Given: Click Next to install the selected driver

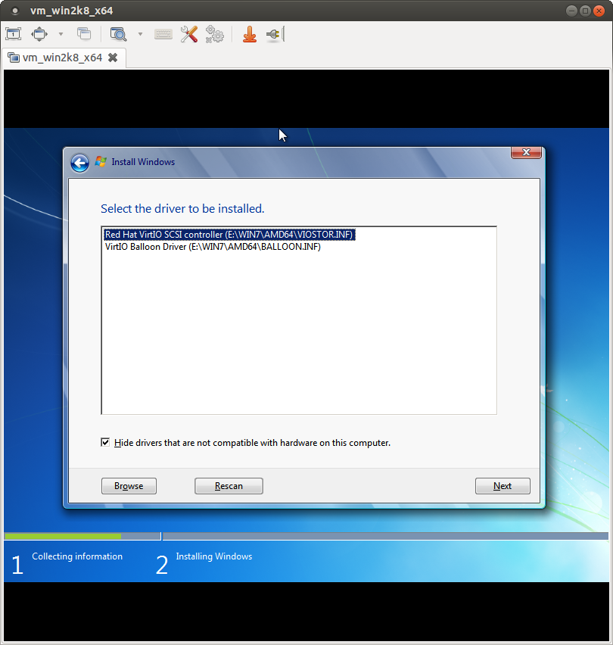Looking at the screenshot, I should [503, 486].
